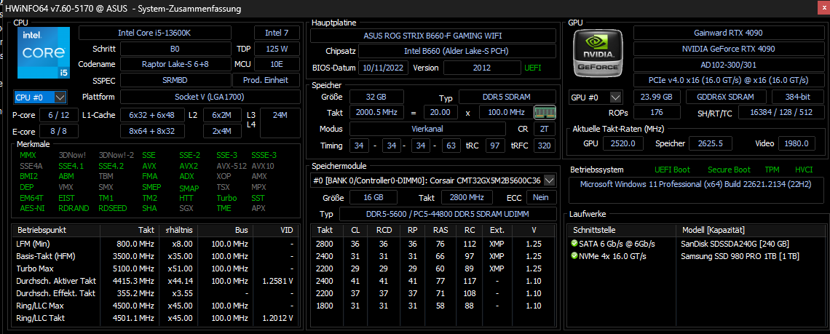Click the NVIDIA GeForce RTX 4090 field
The height and width of the screenshot is (334, 830).
point(728,49)
